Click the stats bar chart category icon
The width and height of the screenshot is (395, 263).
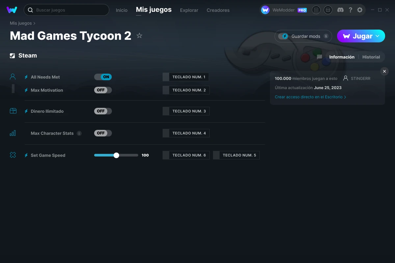tap(13, 133)
